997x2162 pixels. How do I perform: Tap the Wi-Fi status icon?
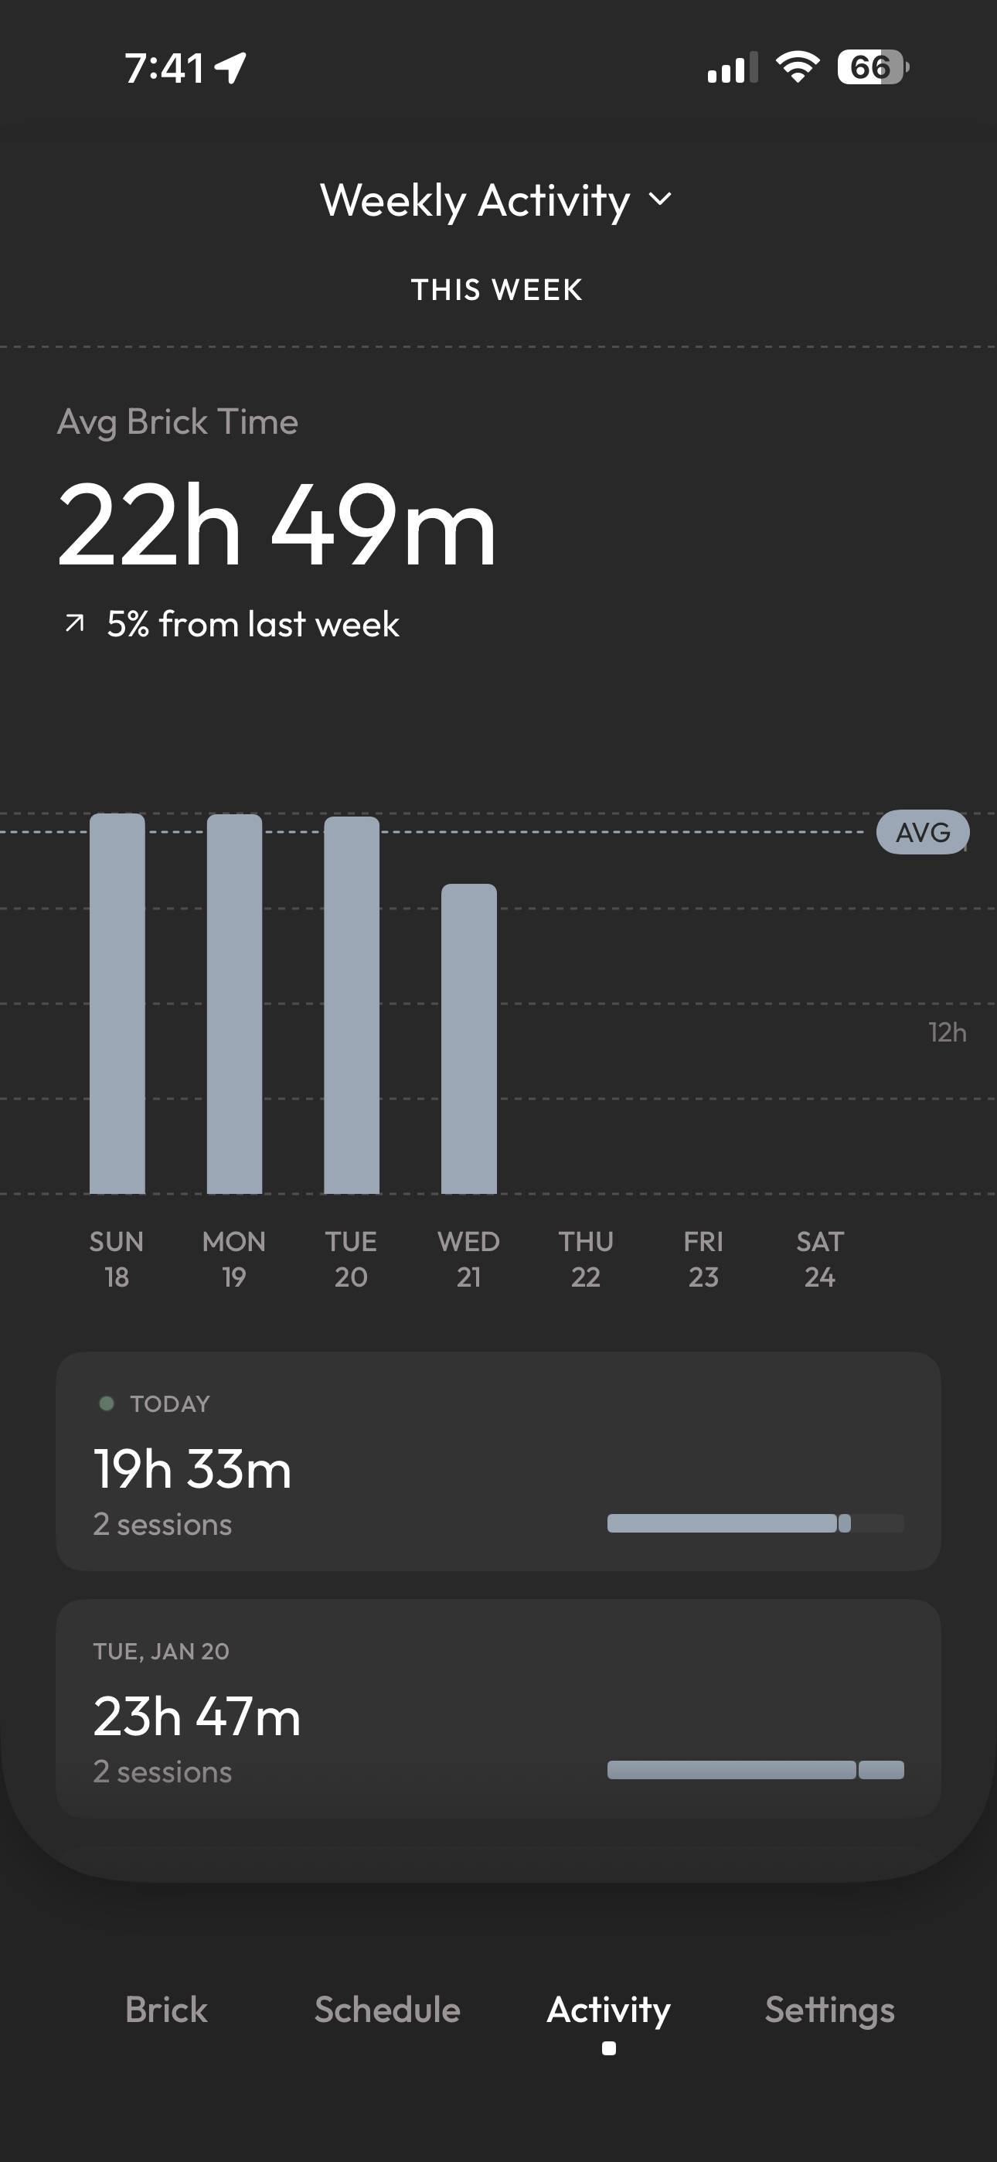[x=798, y=67]
